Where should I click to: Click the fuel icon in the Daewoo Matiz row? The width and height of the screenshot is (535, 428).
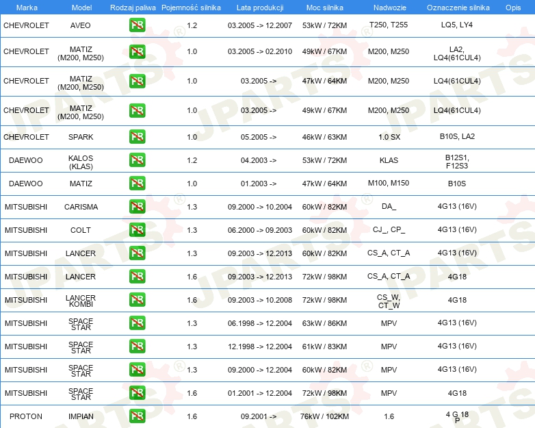(x=137, y=183)
